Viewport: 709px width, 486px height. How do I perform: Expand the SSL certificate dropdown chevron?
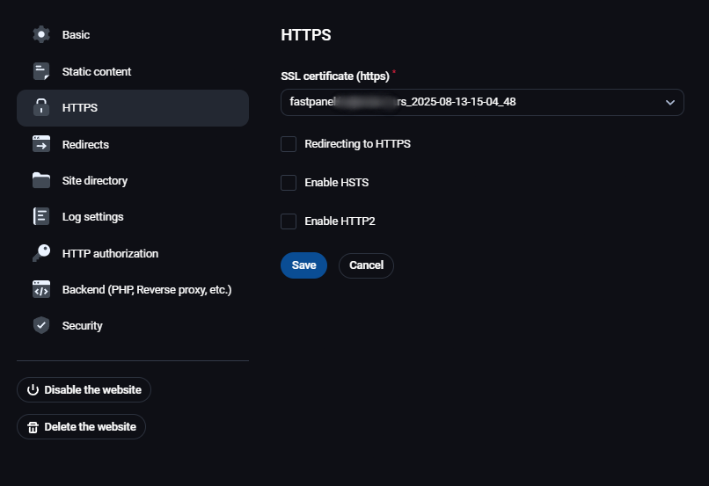(x=669, y=103)
